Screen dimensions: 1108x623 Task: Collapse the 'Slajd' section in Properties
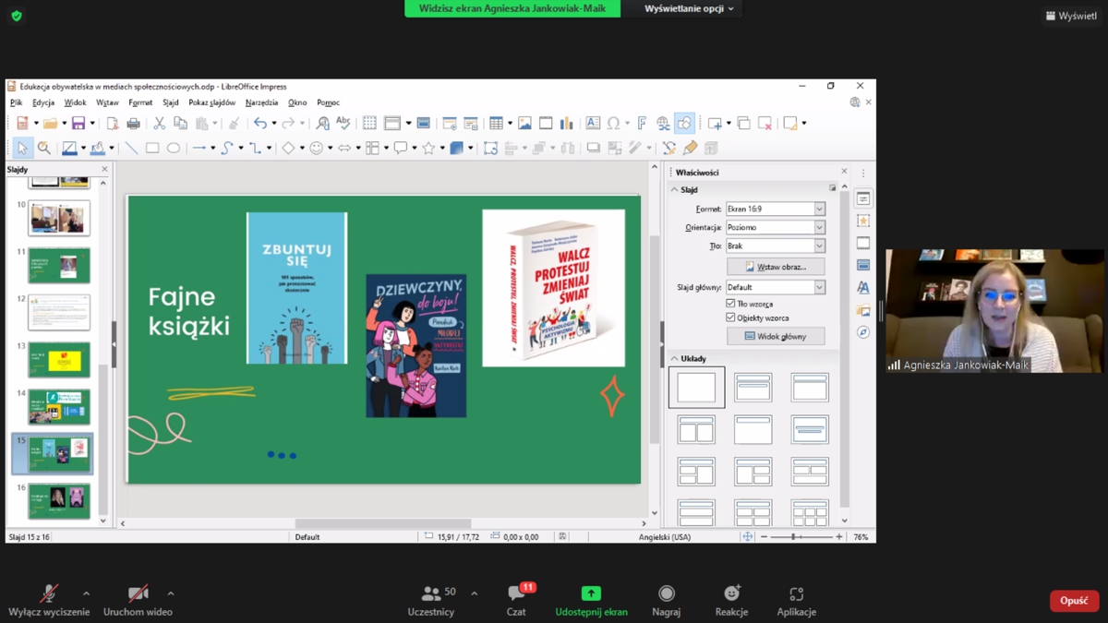pos(674,190)
